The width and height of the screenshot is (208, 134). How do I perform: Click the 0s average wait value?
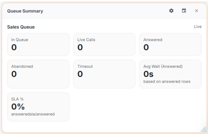(x=148, y=74)
